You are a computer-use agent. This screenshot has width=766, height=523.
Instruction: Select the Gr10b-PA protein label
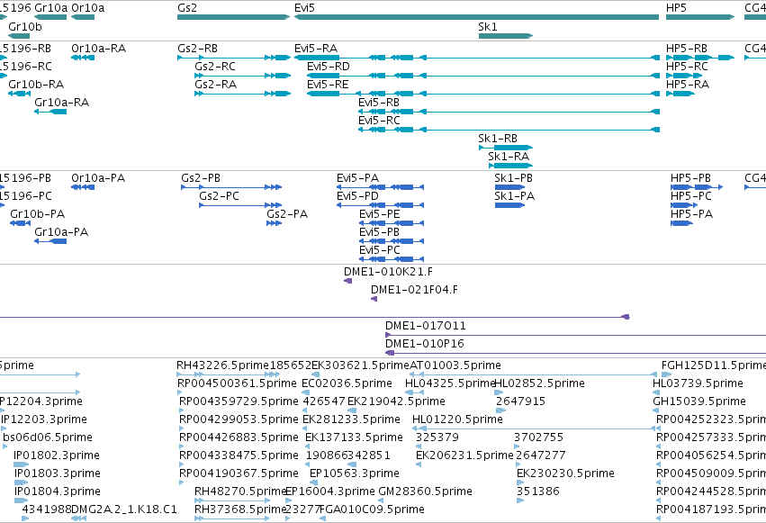click(x=38, y=214)
